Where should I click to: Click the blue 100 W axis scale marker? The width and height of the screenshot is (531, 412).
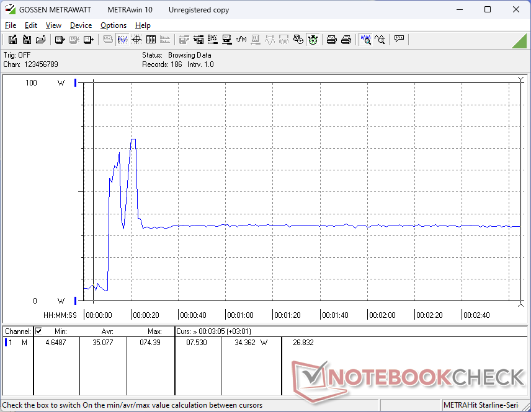coord(75,82)
